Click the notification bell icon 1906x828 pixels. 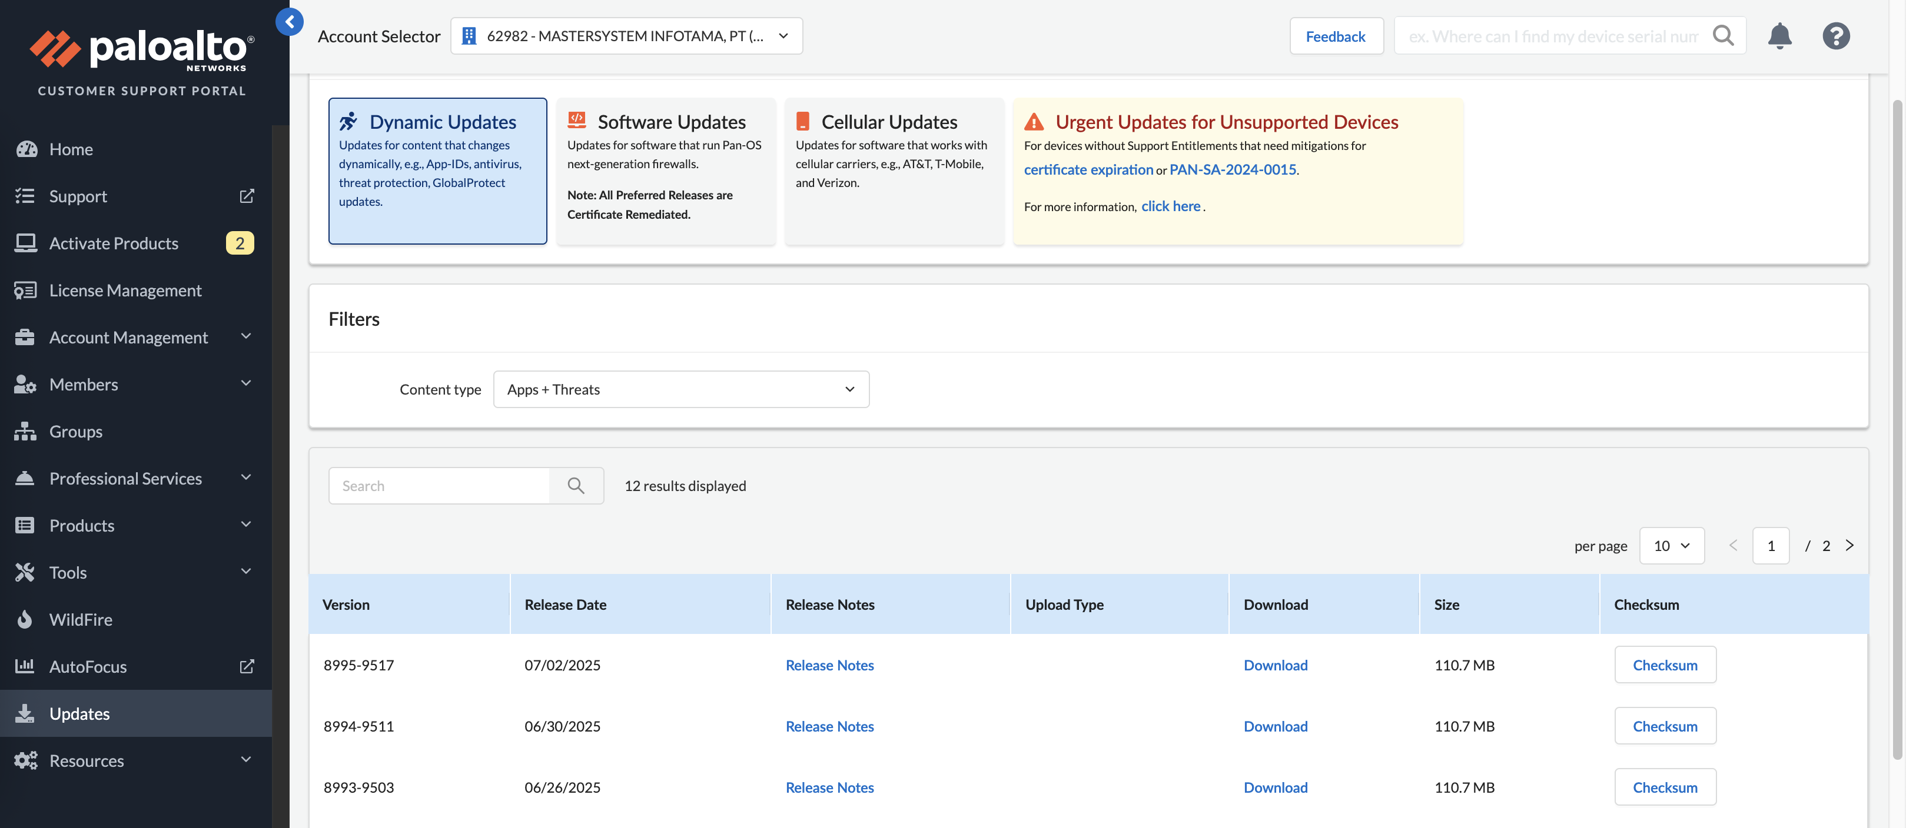coord(1779,36)
